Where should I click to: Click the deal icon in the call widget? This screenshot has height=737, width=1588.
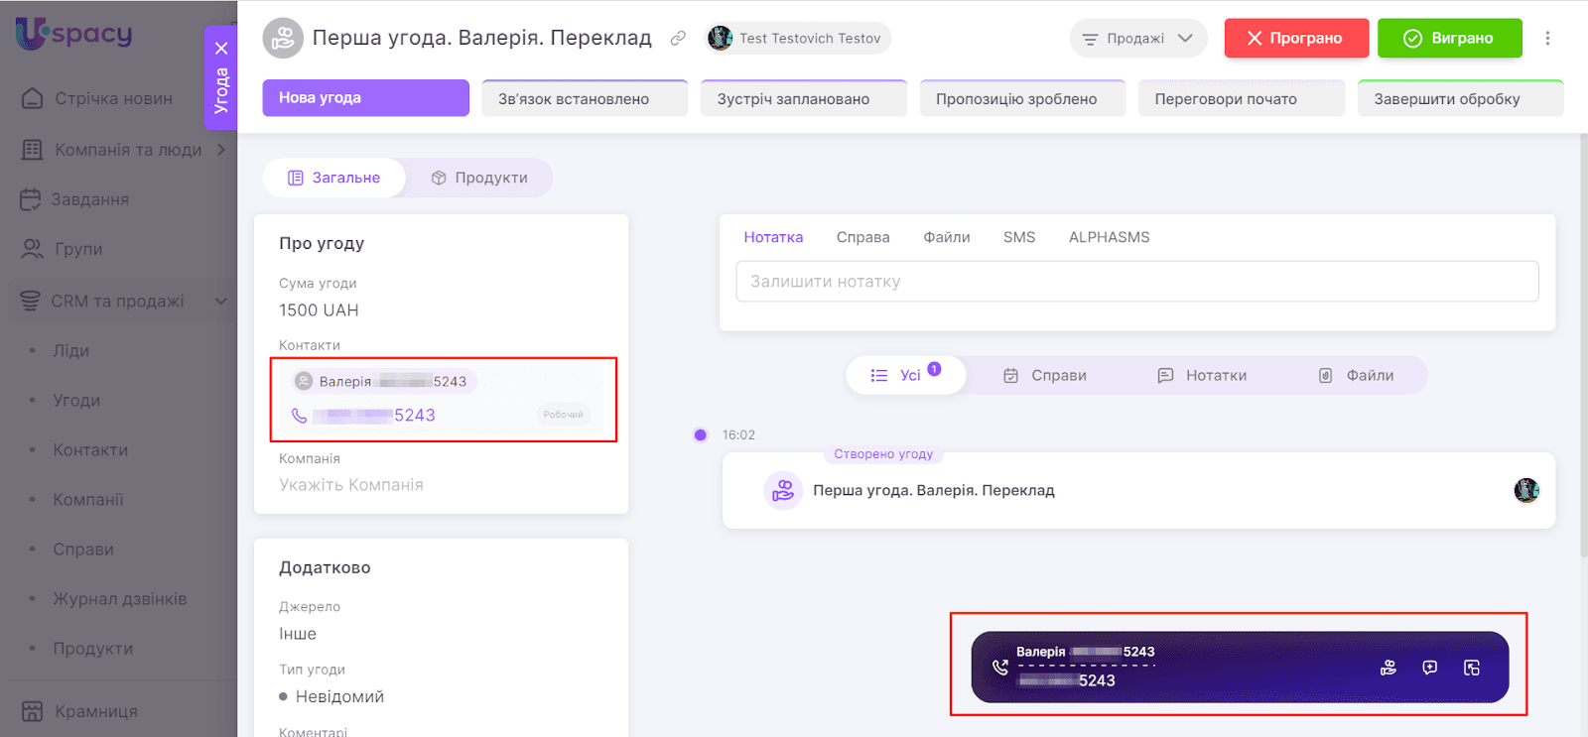tap(1389, 668)
